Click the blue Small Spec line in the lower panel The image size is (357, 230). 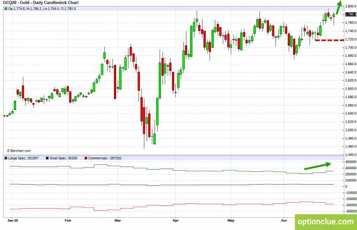(x=172, y=185)
